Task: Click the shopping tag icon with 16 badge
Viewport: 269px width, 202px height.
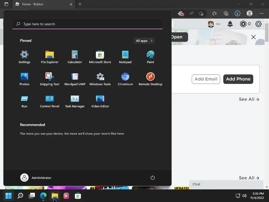Action: [181, 13]
